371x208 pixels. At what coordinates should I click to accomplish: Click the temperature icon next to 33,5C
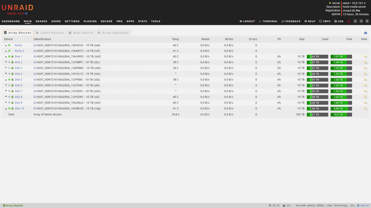pyautogui.click(x=270, y=205)
